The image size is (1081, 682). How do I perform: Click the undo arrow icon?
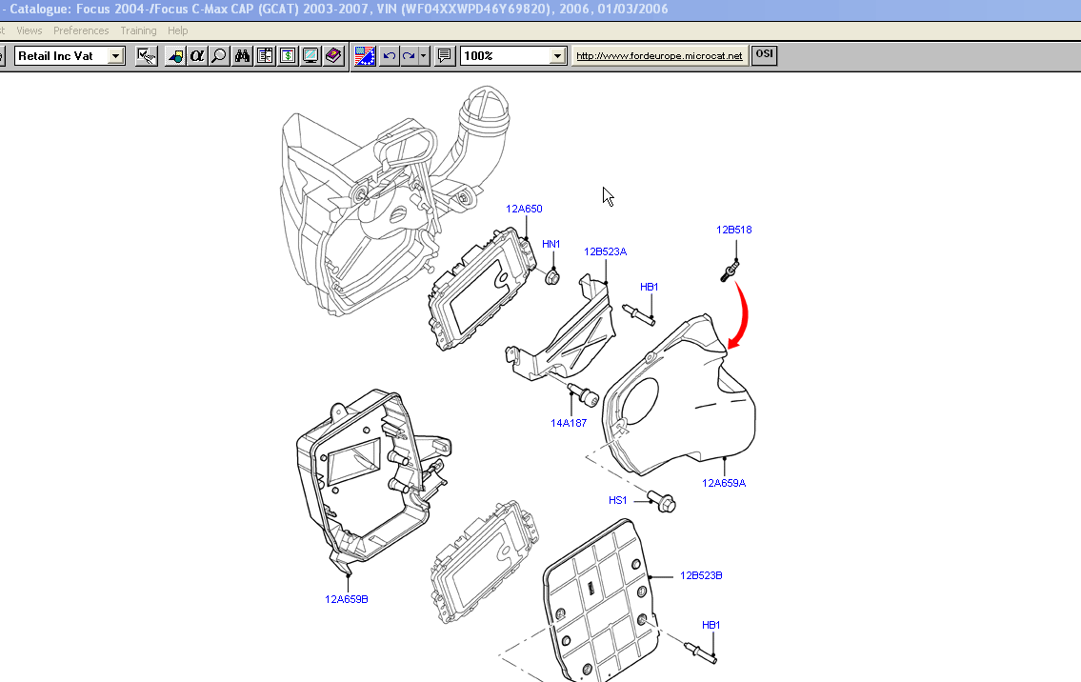pyautogui.click(x=389, y=56)
